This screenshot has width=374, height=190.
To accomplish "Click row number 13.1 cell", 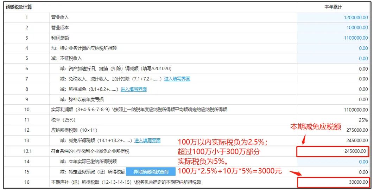I will tap(27, 151).
